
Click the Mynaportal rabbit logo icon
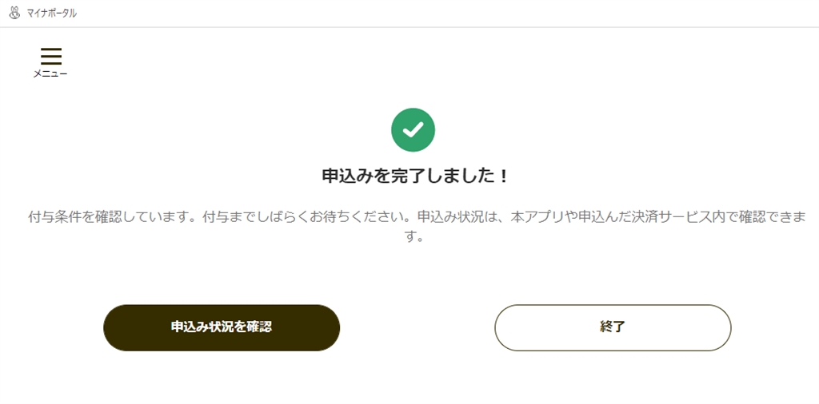click(14, 13)
